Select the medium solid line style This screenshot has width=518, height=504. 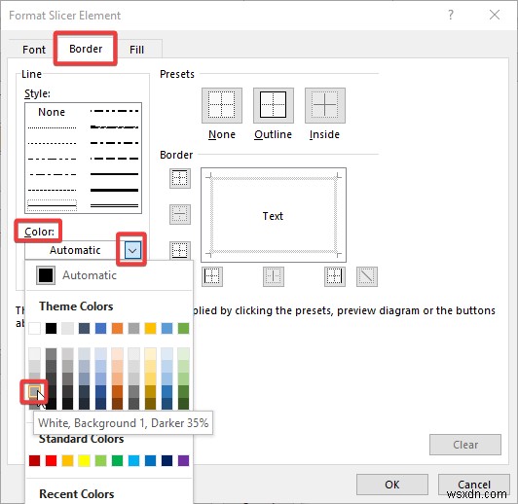click(114, 174)
